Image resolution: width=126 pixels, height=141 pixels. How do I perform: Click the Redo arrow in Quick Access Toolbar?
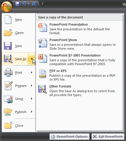(x=34, y=4)
